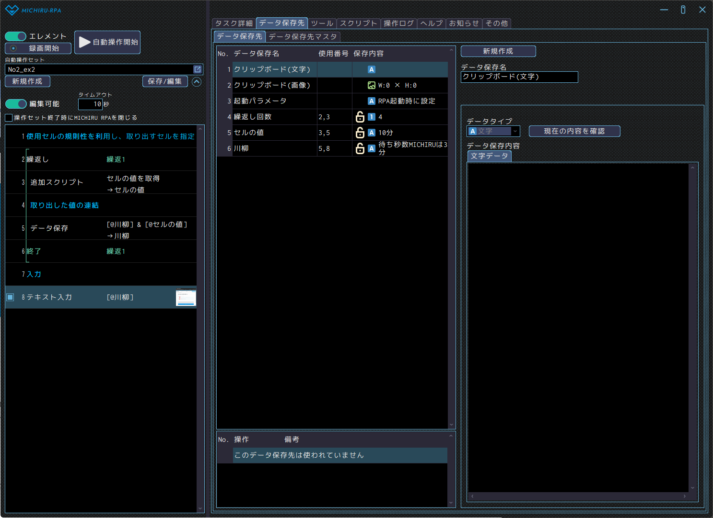Click the unlock icon in the 川柳 row
The height and width of the screenshot is (518, 713).
click(x=360, y=149)
